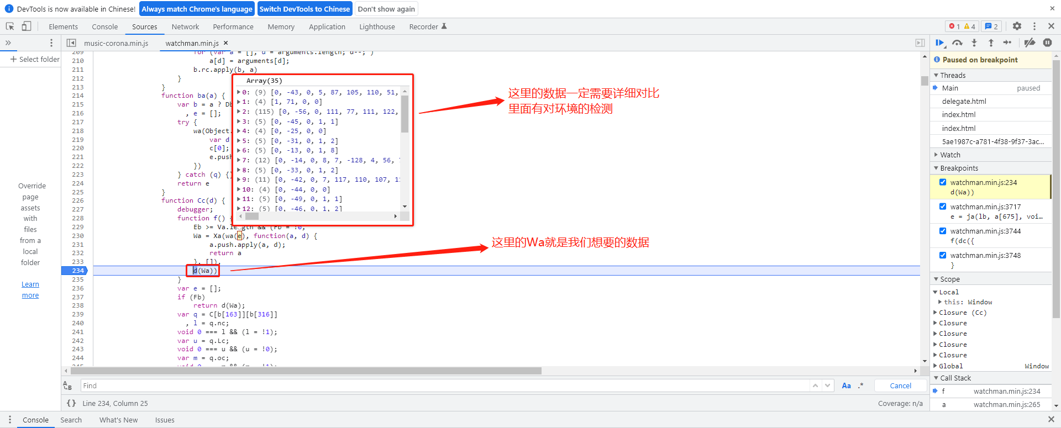Disable the watchman.min.js:3717 breakpoint
The height and width of the screenshot is (428, 1061).
click(x=943, y=207)
